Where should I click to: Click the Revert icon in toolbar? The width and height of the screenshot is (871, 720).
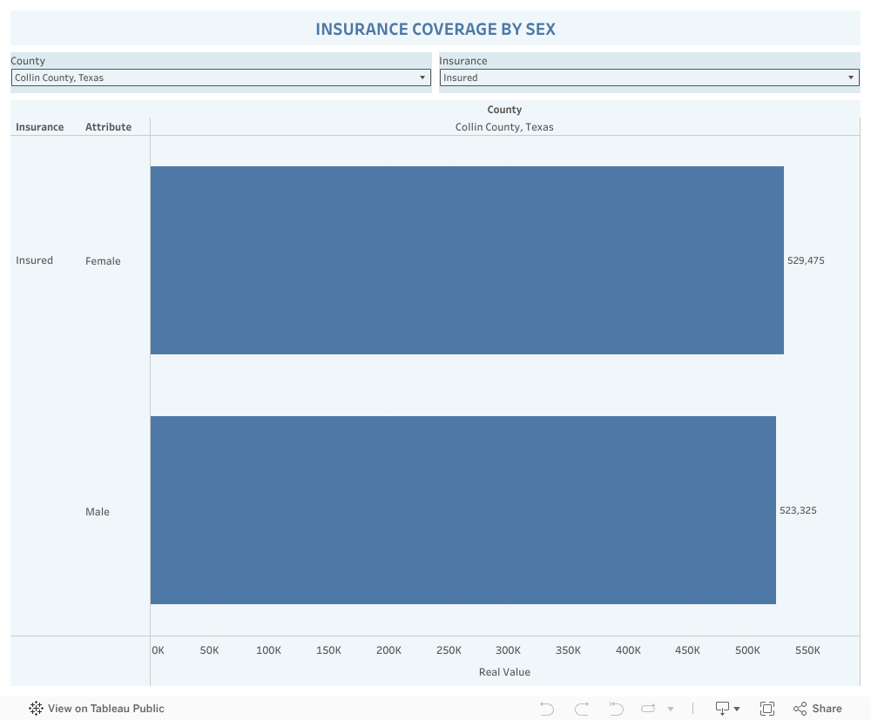pyautogui.click(x=616, y=709)
